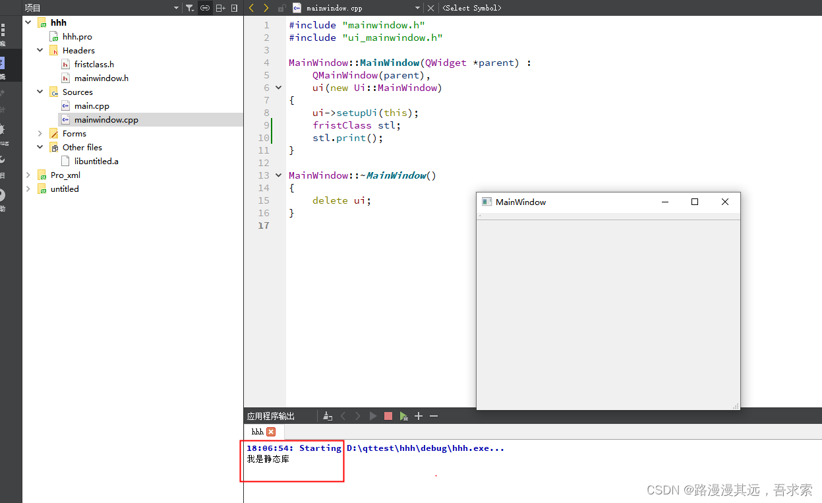Image resolution: width=822 pixels, height=503 pixels.
Task: Close the project side panel icon
Action: (234, 8)
